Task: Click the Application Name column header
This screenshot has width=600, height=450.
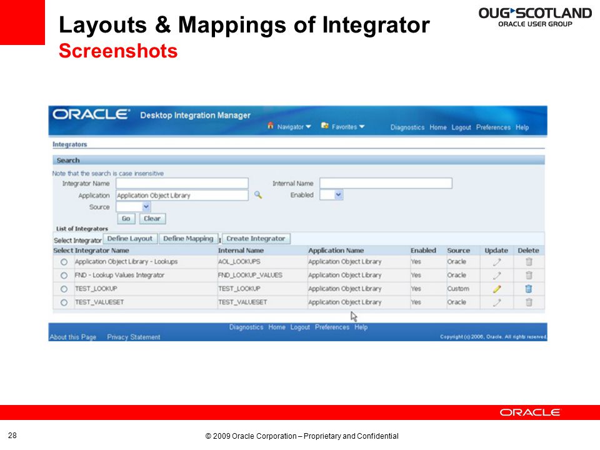Action: (336, 251)
